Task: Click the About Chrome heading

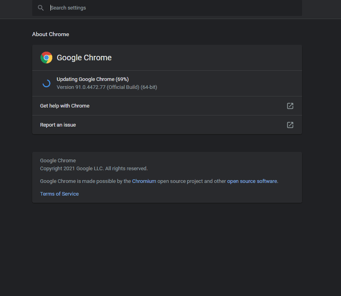Action: coord(50,35)
